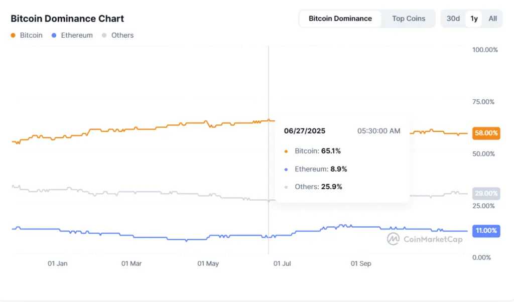Viewport: 514px width, 302px height.
Task: Select the Bitcoin Dominance tab
Action: [x=340, y=18]
